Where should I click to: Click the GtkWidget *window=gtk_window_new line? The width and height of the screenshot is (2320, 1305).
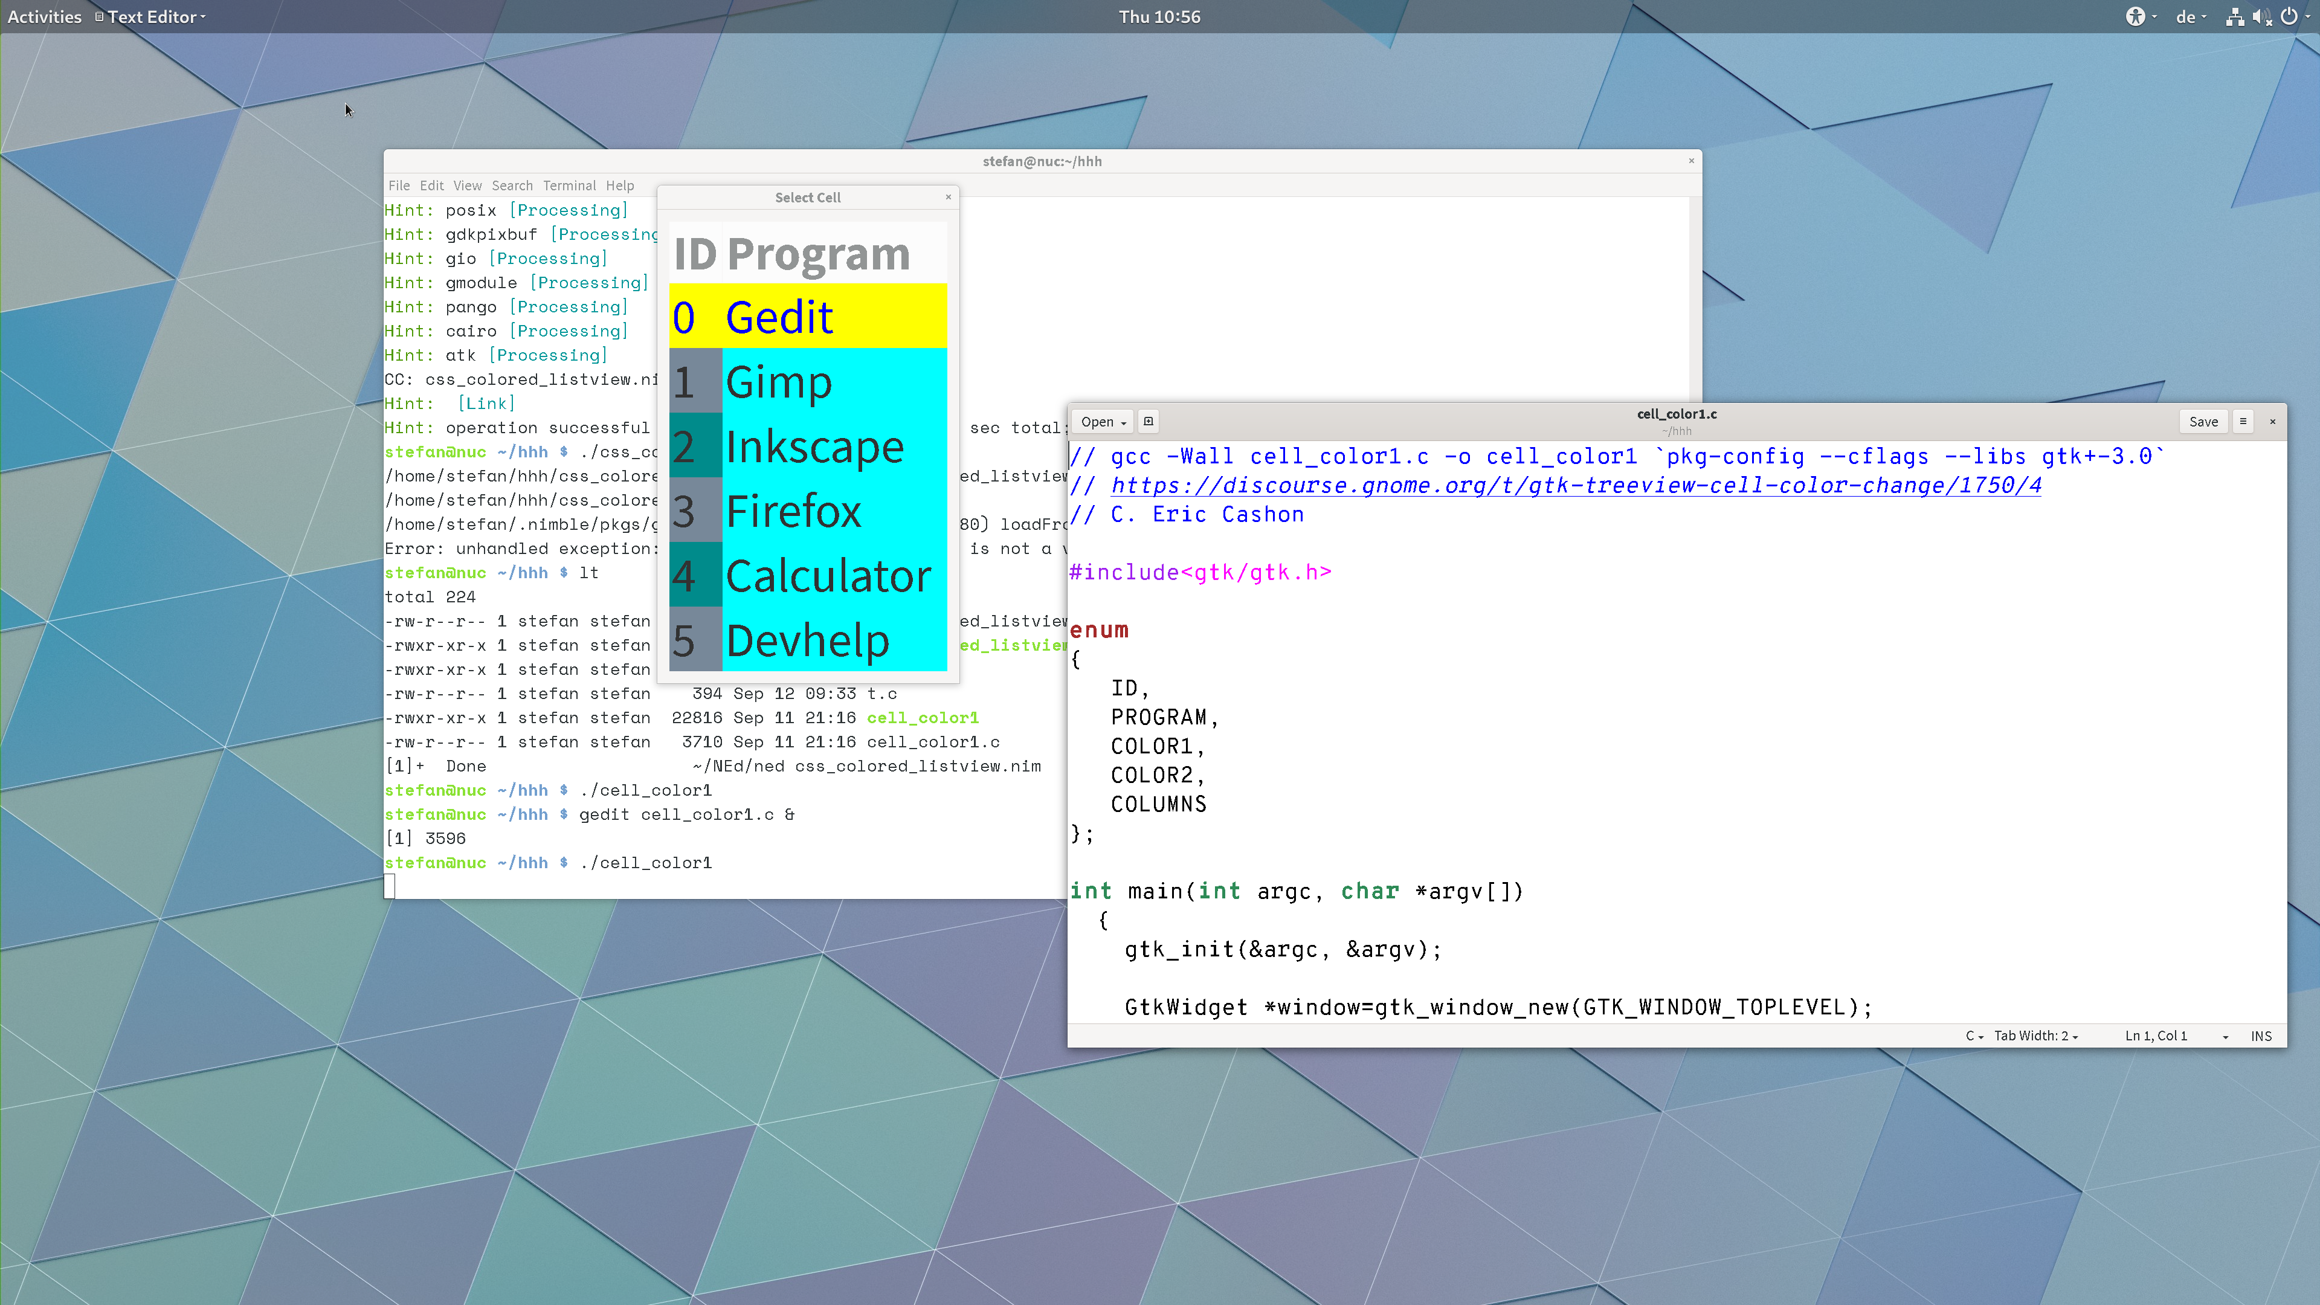click(x=1498, y=1007)
